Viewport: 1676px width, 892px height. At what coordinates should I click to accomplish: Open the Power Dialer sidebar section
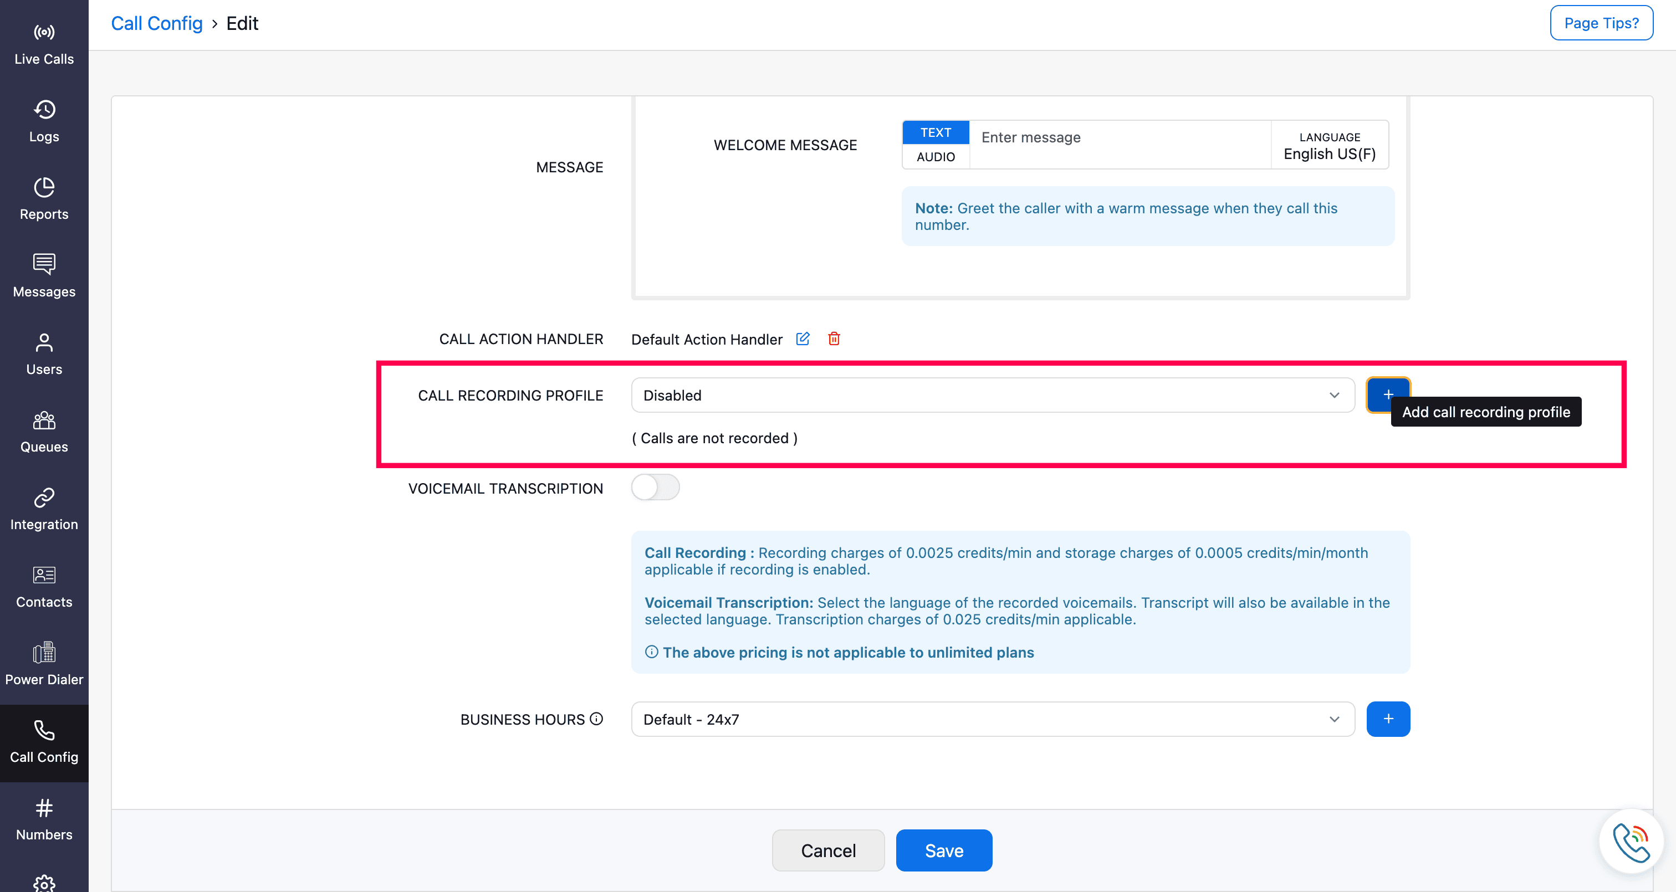point(44,664)
